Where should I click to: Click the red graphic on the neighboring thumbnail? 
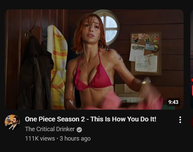tap(192, 86)
